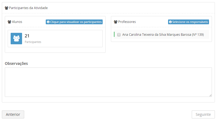Click the Selecione os responsáveis badge text
Screen dimensions: 217x123
pos(190,22)
